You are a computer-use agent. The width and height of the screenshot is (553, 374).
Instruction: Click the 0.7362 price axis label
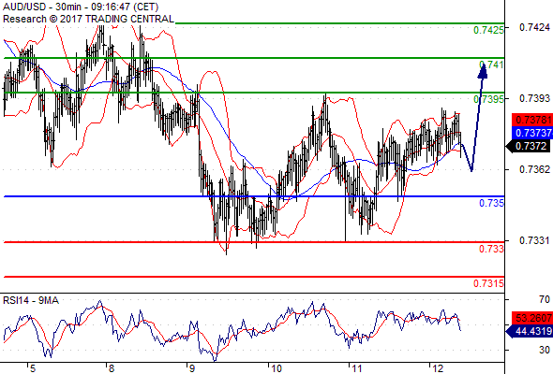click(x=534, y=169)
